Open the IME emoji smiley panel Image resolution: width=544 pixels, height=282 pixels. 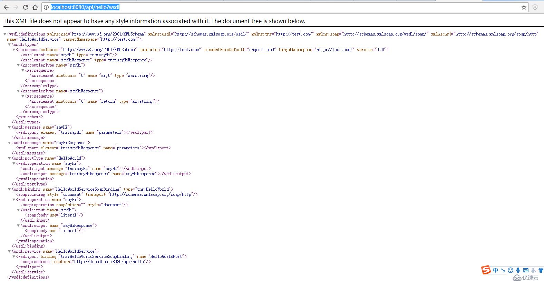pyautogui.click(x=511, y=270)
